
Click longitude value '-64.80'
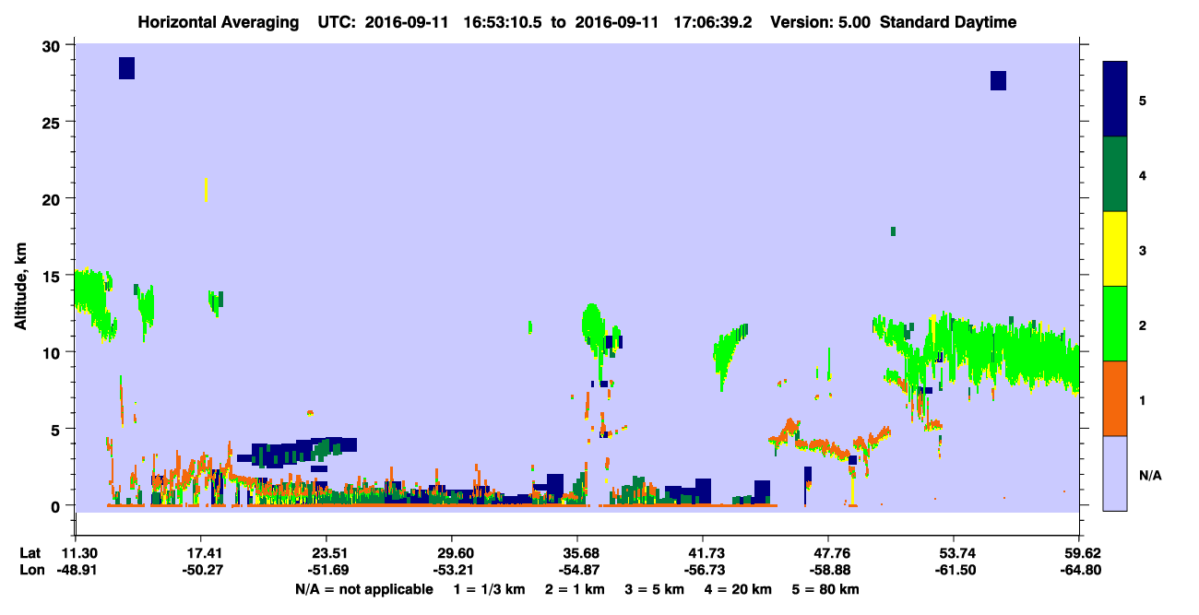[x=1079, y=571]
